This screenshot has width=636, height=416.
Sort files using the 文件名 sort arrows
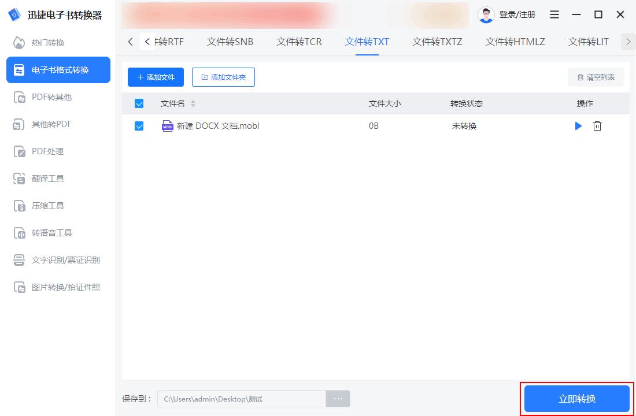[193, 103]
